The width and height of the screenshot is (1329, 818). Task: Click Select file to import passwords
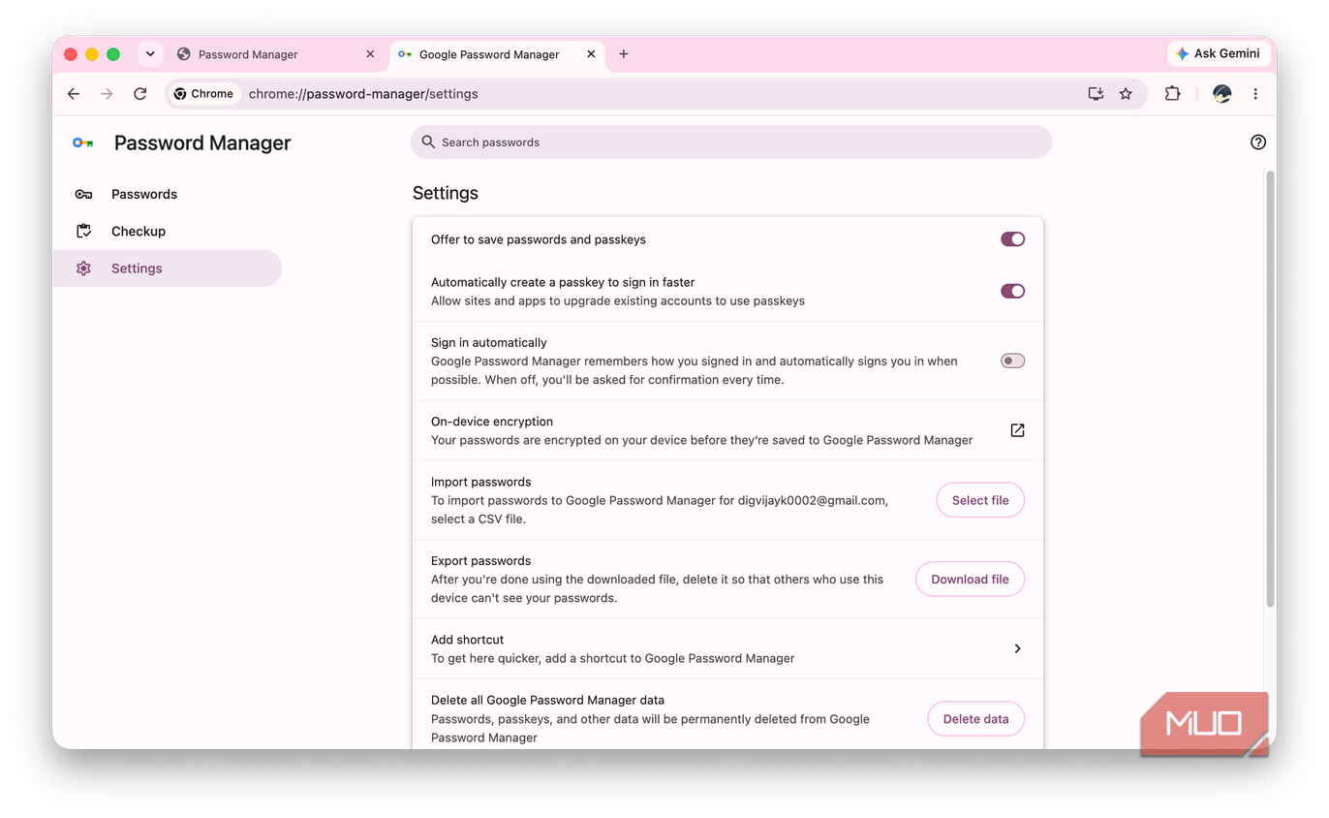tap(980, 500)
